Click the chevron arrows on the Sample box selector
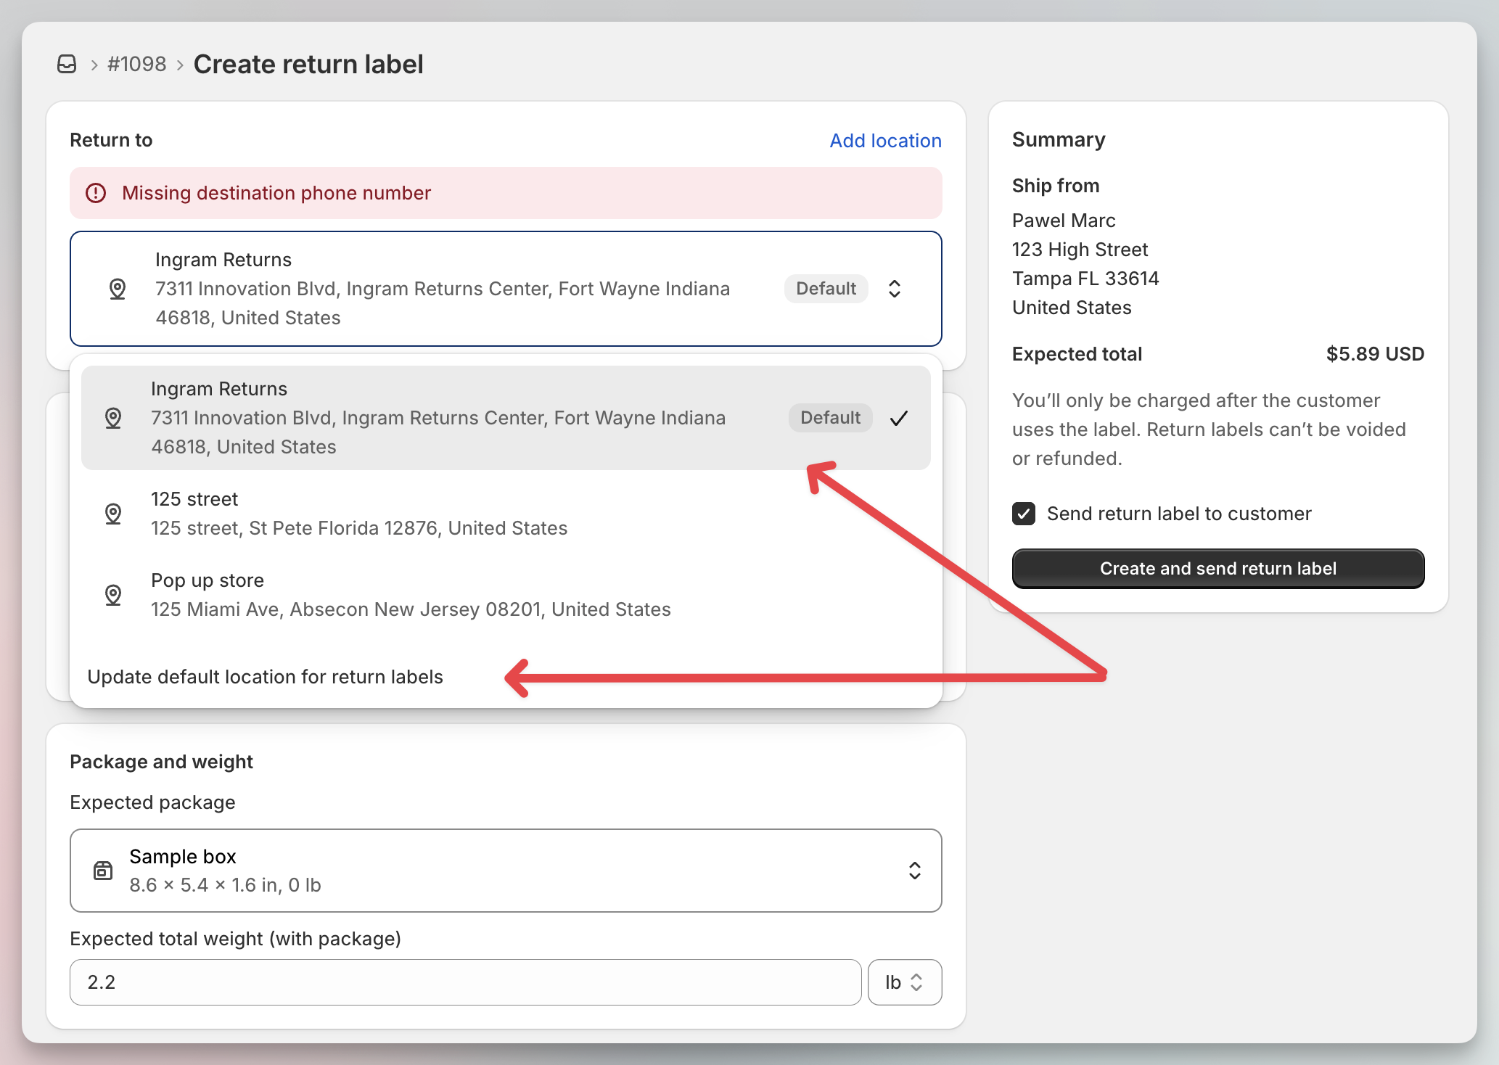 915,871
